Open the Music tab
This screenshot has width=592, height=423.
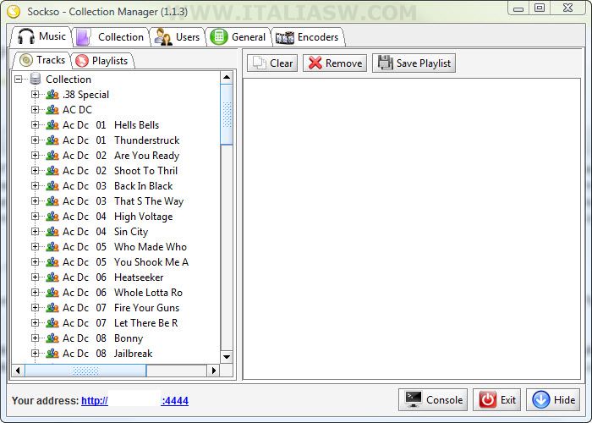point(41,36)
